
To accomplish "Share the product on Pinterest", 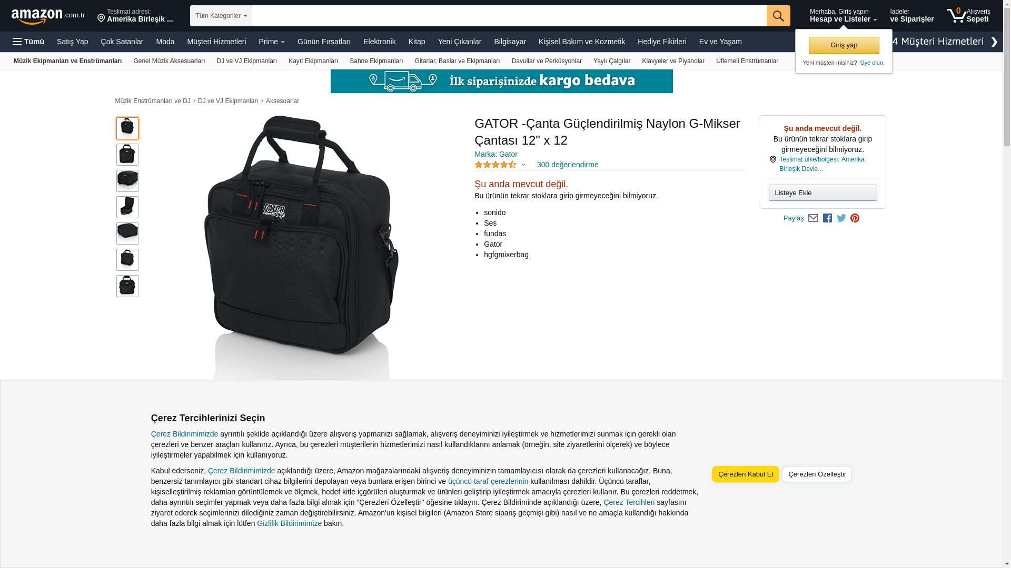I will pos(855,218).
